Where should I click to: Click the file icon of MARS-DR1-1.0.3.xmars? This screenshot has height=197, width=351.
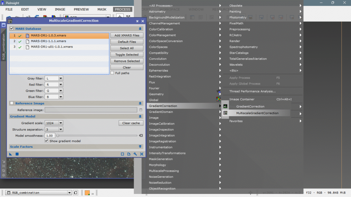(27, 36)
